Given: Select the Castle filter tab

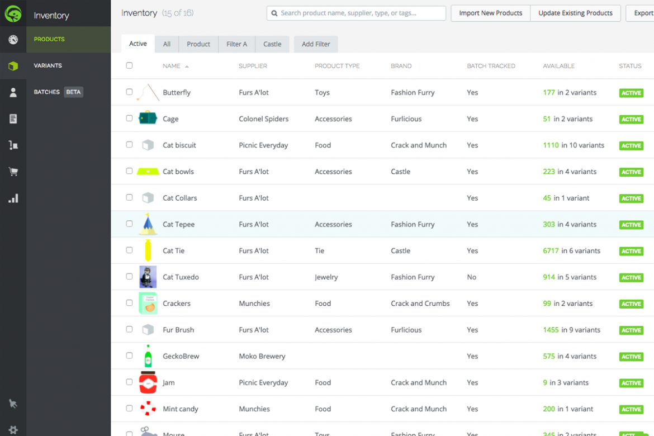Looking at the screenshot, I should pyautogui.click(x=272, y=44).
